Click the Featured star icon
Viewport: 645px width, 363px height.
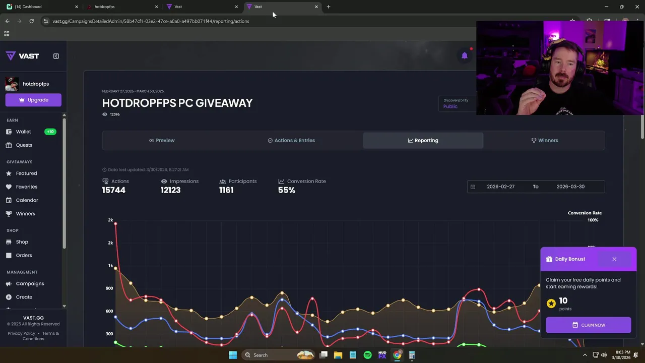(9, 173)
